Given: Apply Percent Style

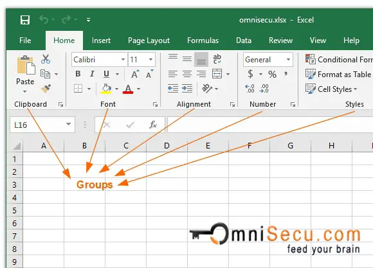Looking at the screenshot, I should 272,74.
